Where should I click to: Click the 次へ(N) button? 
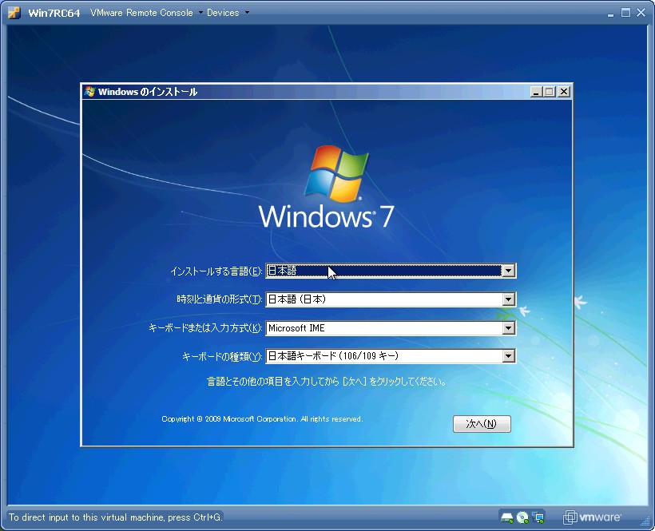[482, 424]
